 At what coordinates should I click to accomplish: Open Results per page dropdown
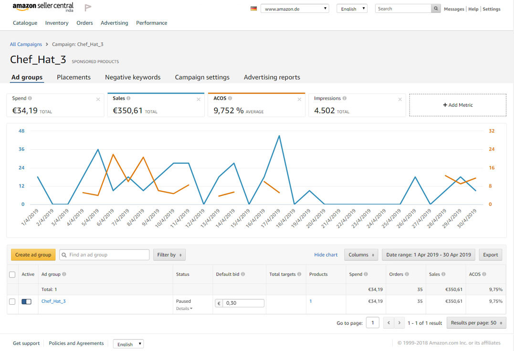476,323
